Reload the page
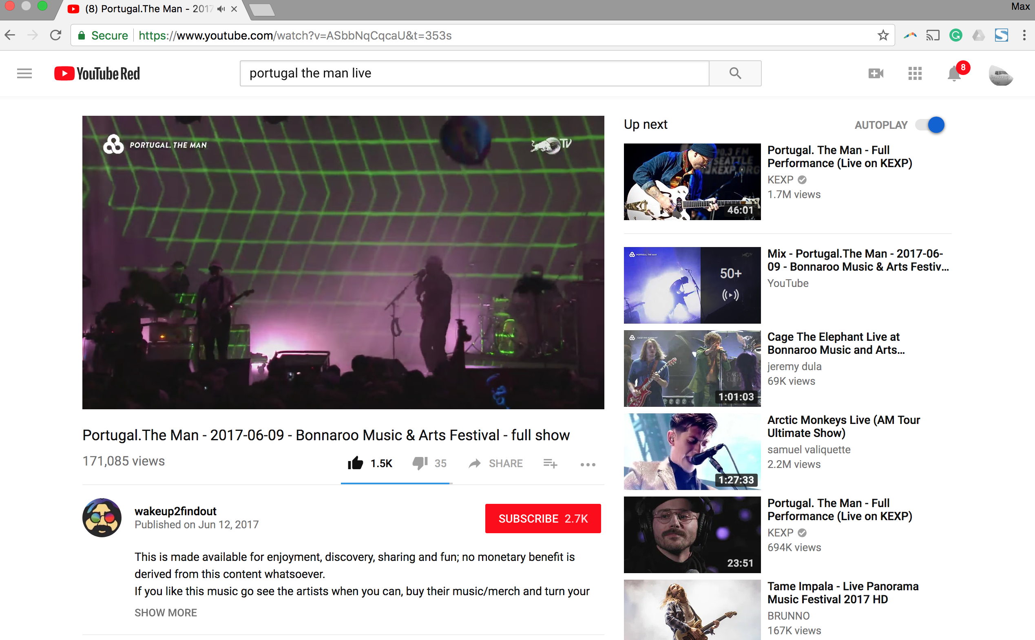This screenshot has height=640, width=1035. (x=55, y=35)
